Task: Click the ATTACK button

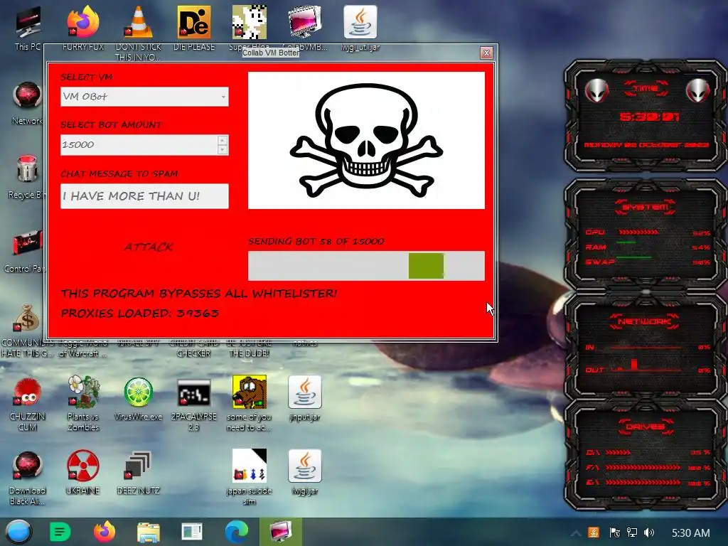Action: point(149,247)
